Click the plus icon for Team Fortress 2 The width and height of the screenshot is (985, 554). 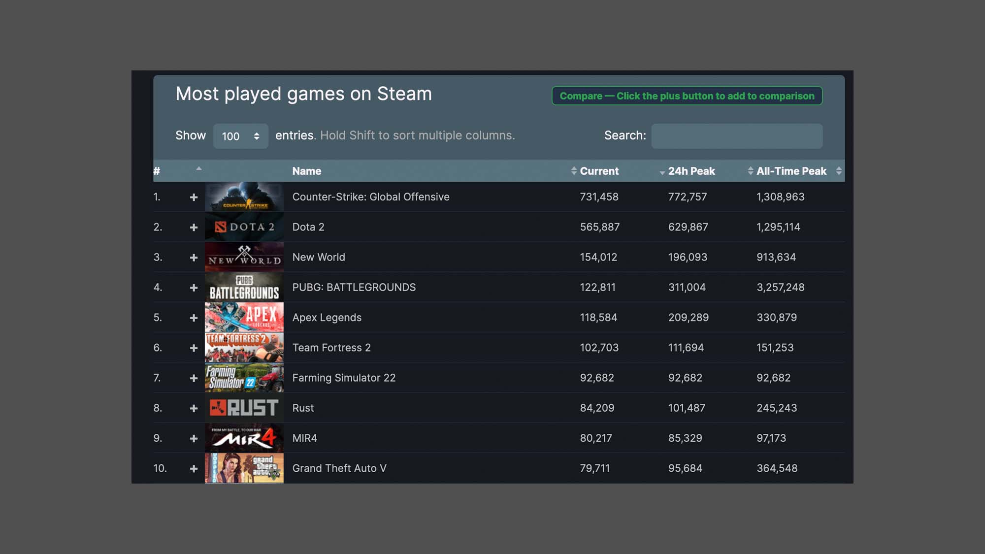pyautogui.click(x=194, y=348)
